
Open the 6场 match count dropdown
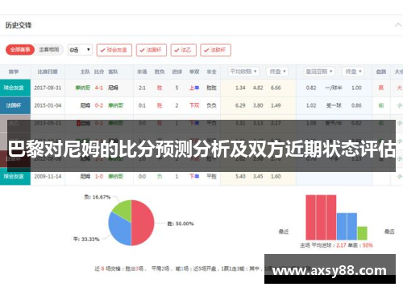80,50
